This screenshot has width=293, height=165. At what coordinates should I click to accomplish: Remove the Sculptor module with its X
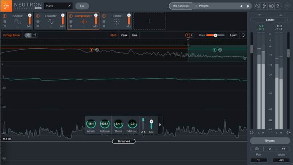click(5, 26)
